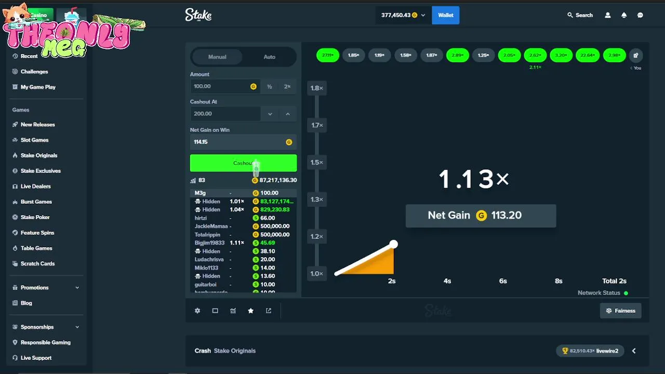The height and width of the screenshot is (374, 665).
Task: Collapse the Crash game info chevron
Action: pyautogui.click(x=634, y=351)
